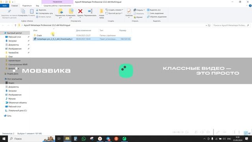Open Сеть in the navigation pane
The image size is (252, 142).
point(9,116)
